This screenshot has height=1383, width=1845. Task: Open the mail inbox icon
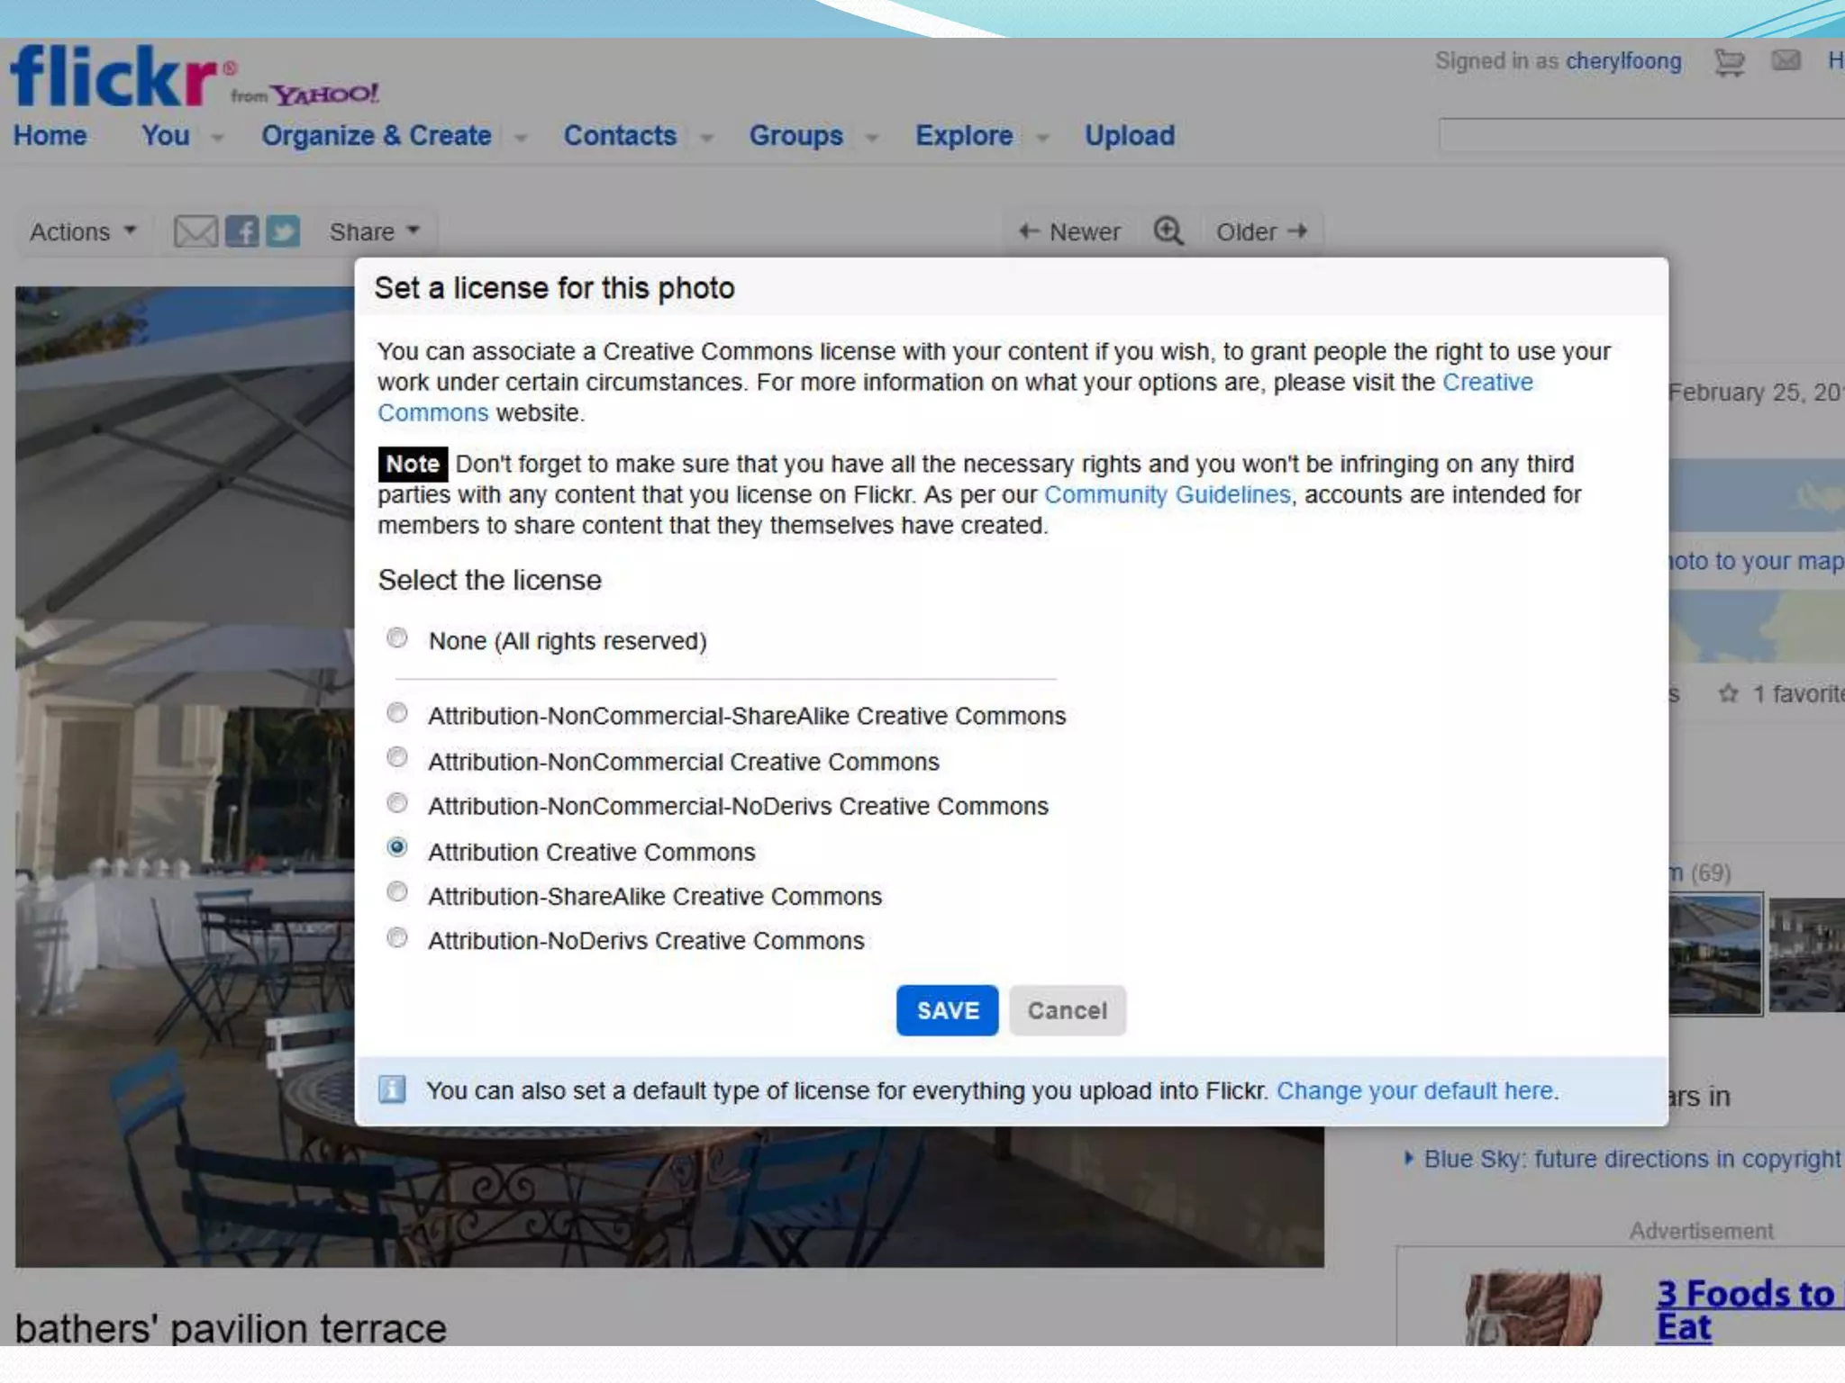tap(1786, 61)
